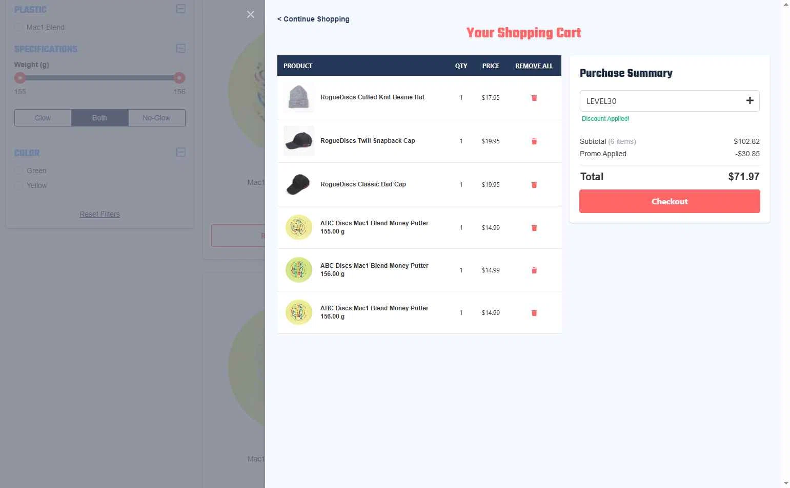Screen dimensions: 790x488
Task: Check the Green color checkbox
Action: tap(18, 171)
